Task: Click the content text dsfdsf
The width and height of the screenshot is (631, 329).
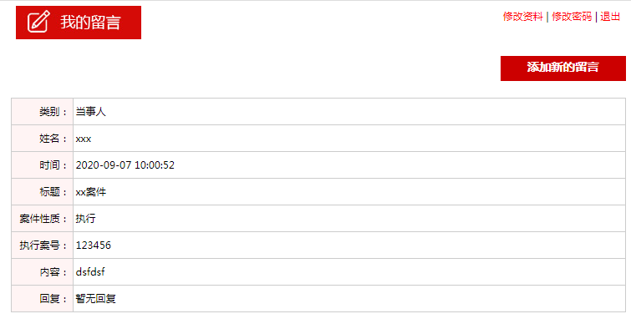Action: pos(90,272)
